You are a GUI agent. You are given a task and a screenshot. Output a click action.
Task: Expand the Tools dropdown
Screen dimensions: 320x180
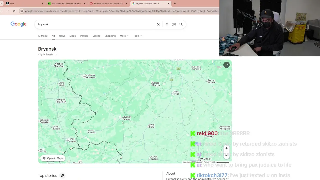point(137,36)
